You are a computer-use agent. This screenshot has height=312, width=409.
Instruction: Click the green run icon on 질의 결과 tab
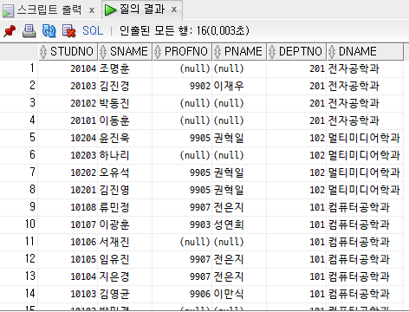[x=110, y=10]
